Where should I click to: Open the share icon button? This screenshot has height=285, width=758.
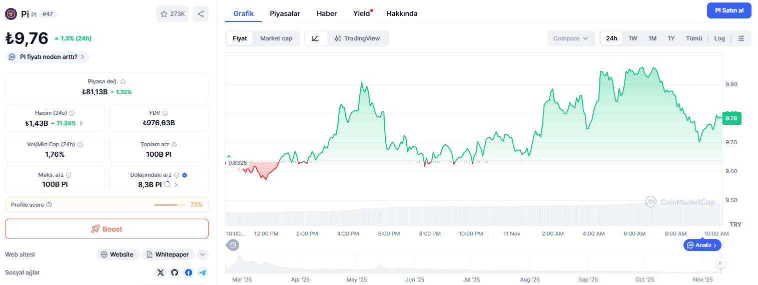pos(201,14)
